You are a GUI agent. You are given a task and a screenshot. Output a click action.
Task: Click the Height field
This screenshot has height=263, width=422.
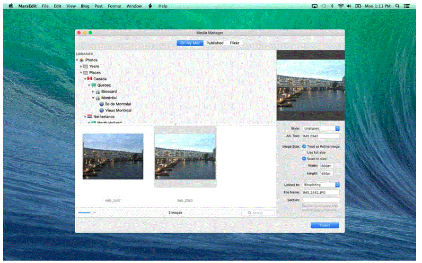tap(327, 174)
